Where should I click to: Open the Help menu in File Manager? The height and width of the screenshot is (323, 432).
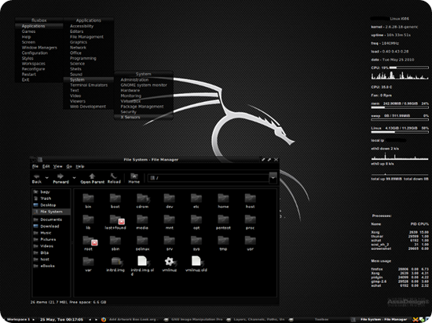click(80, 166)
